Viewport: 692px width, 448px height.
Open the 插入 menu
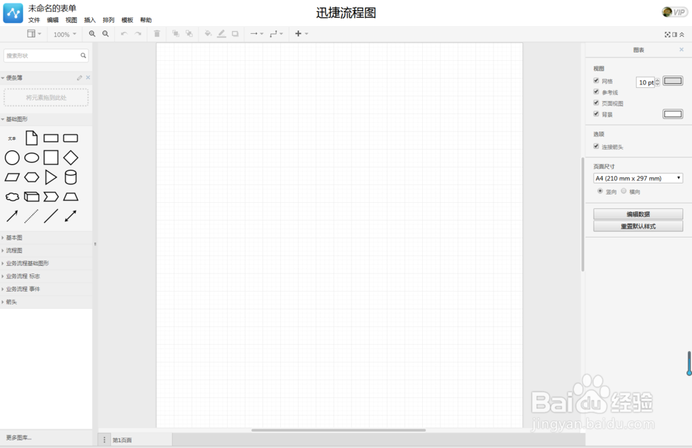click(x=89, y=20)
